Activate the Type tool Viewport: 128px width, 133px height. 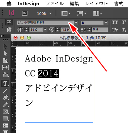5,84
